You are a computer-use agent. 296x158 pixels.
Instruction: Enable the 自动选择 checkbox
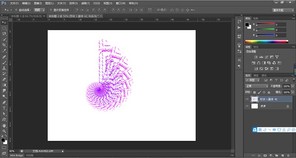(x=16, y=10)
